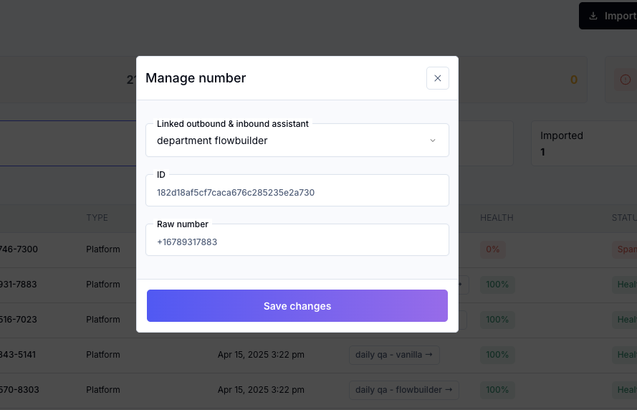Open the daily qa - flowbuilder link
This screenshot has height=410, width=637.
(x=404, y=390)
